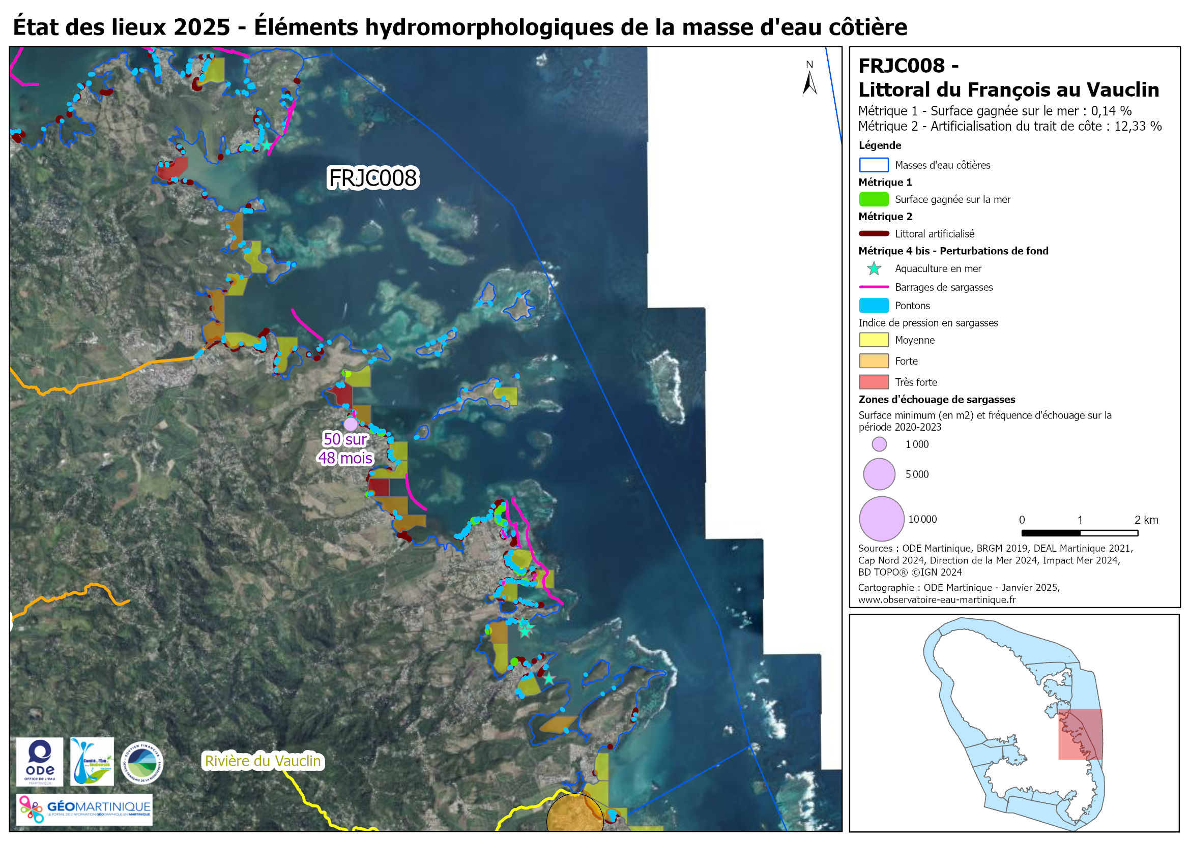The width and height of the screenshot is (1190, 841).
Task: Click the lilac sargassum stranding circle on map
Action: tap(351, 424)
